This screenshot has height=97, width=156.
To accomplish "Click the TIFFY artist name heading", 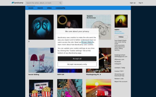I will (x=117, y=30).
